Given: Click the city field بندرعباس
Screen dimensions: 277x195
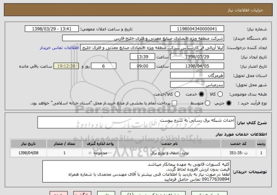Looking at the screenshot, I should point(197,85).
